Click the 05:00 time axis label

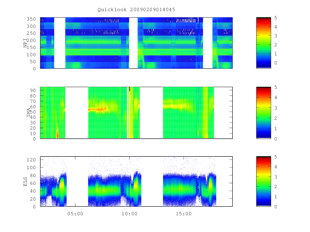click(75, 214)
